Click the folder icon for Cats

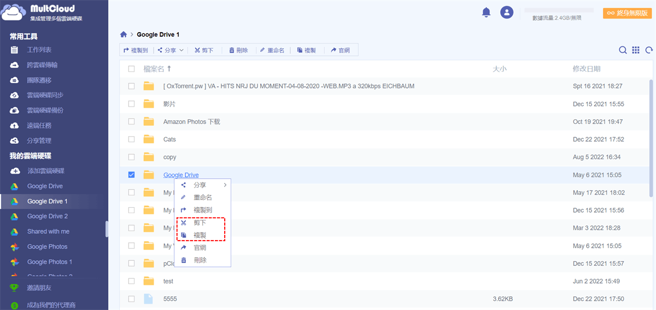click(149, 139)
